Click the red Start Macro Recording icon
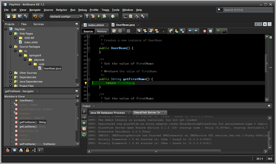The width and height of the screenshot is (276, 164). coord(204,31)
